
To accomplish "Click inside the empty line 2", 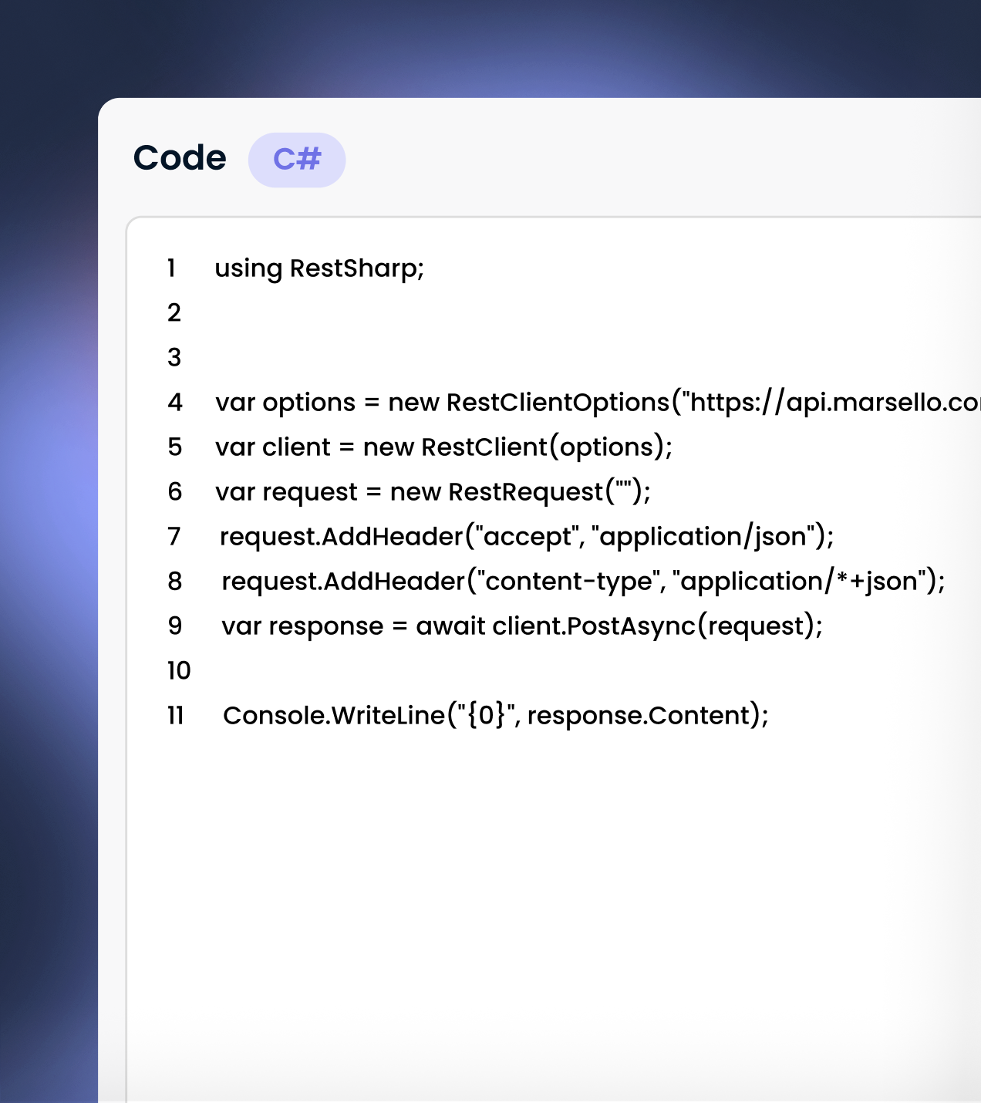I will tap(386, 312).
